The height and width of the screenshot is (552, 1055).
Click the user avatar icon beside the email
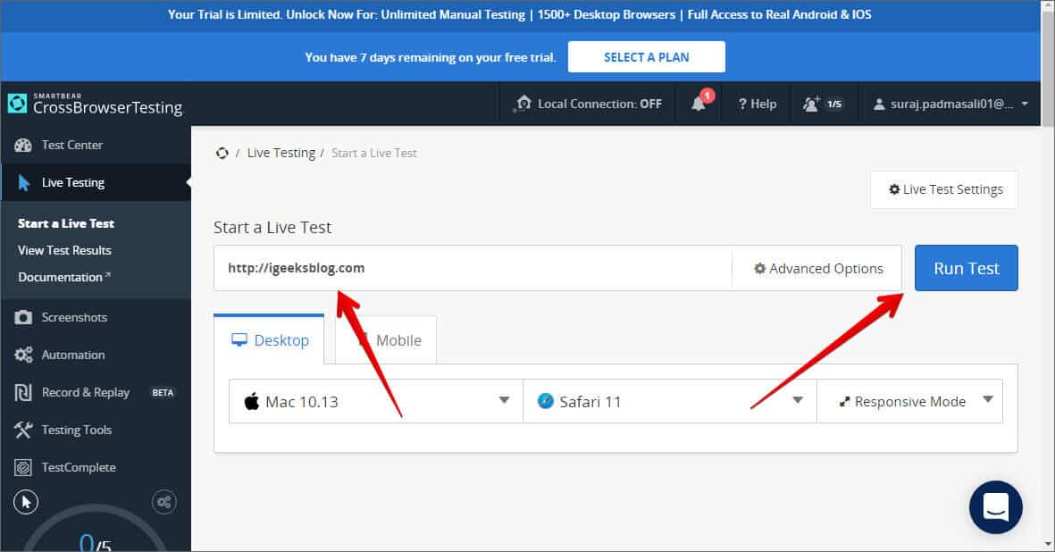point(879,105)
